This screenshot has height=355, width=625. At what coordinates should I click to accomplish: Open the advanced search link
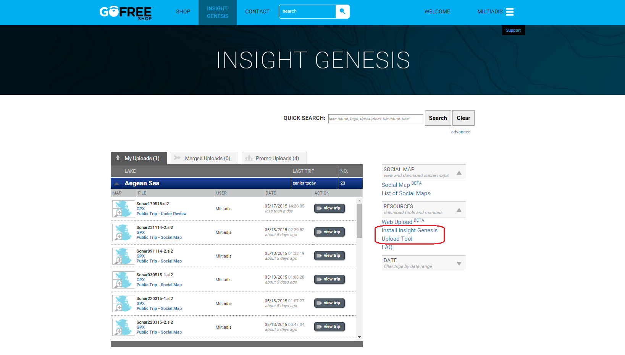tap(461, 132)
